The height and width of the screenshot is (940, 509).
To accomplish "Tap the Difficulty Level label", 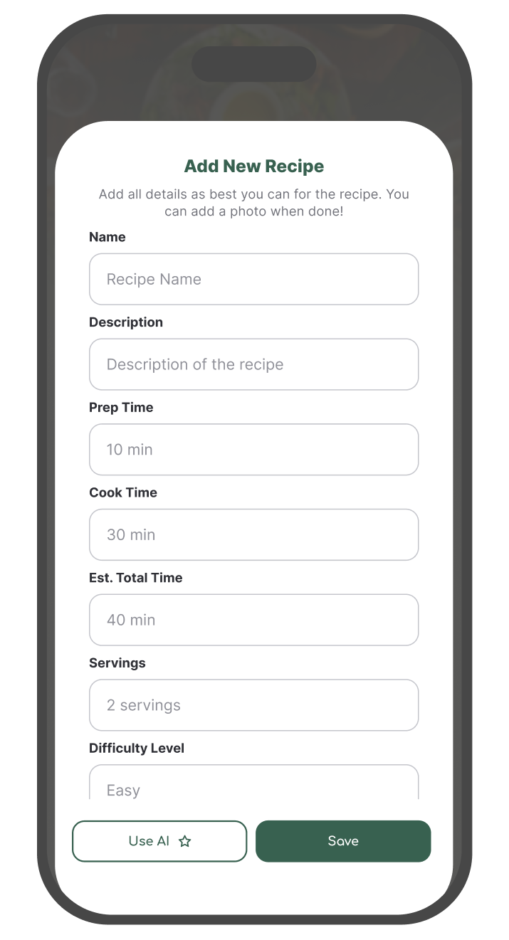I will click(x=137, y=749).
